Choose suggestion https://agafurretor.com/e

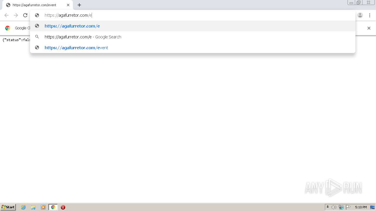coord(193,26)
